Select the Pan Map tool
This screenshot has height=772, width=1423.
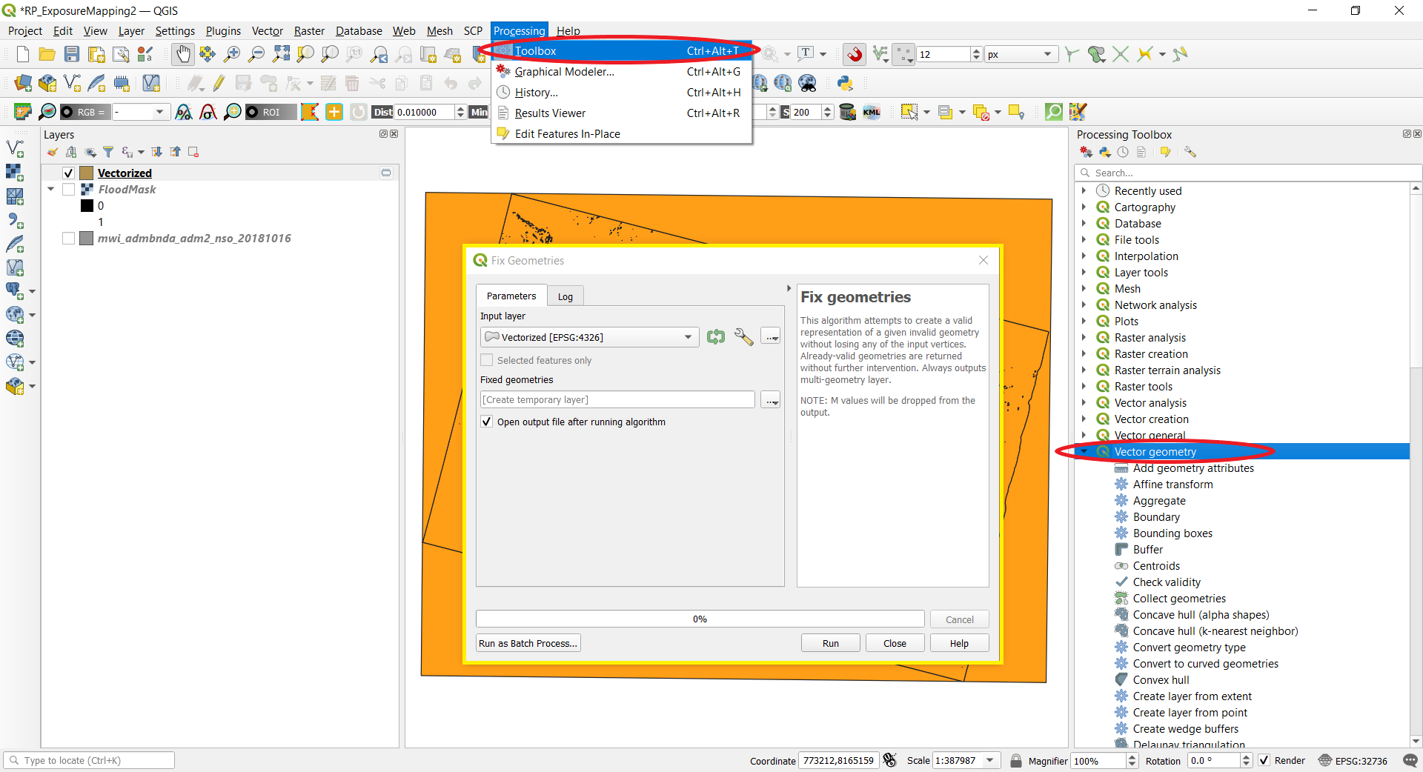coord(182,54)
